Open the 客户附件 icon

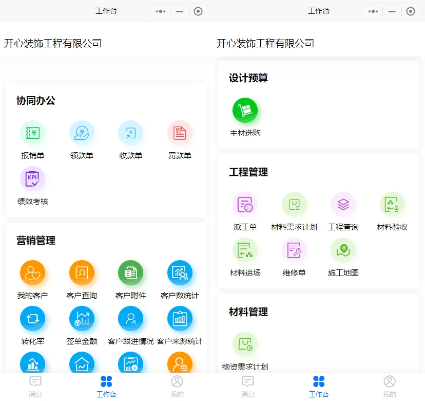130,272
